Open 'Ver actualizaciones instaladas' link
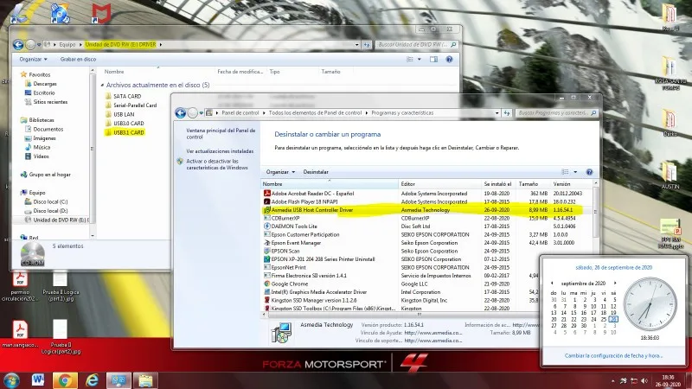Image resolution: width=692 pixels, height=389 pixels. pos(220,151)
